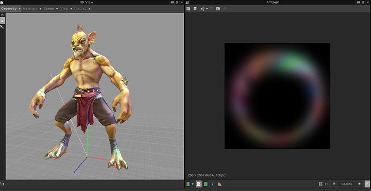Click the grayed reset view icon in 2D toolbar
The image size is (371, 191).
tap(211, 9)
